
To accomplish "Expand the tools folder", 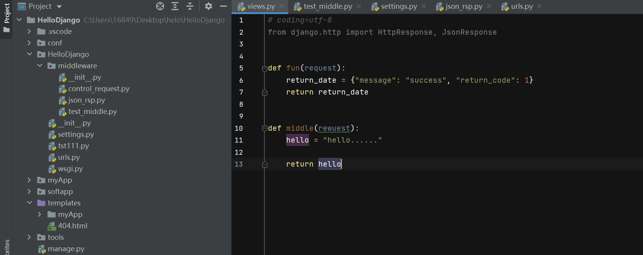I will [x=29, y=237].
